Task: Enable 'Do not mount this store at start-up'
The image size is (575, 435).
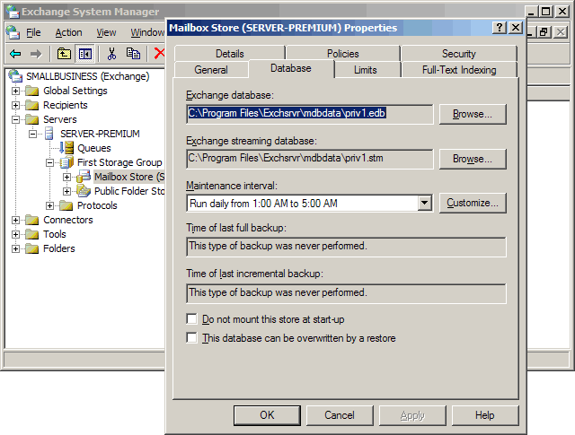Action: (x=191, y=319)
